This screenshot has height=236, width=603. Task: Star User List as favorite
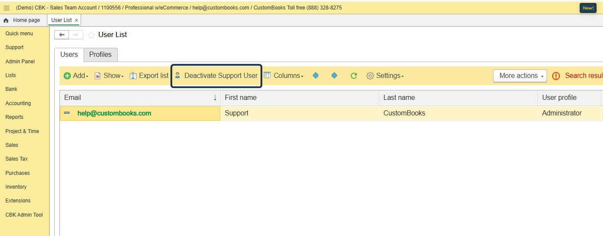pyautogui.click(x=91, y=35)
